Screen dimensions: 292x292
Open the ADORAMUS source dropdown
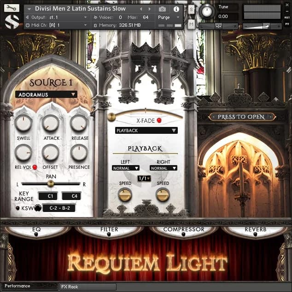(46, 94)
